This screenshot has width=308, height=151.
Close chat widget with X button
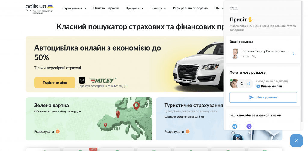296,140
